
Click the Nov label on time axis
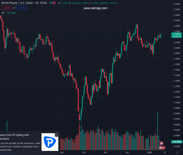pos(105,152)
